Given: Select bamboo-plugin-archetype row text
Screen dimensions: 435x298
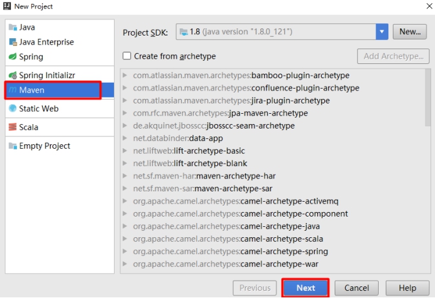Looking at the screenshot, I should pos(241,76).
